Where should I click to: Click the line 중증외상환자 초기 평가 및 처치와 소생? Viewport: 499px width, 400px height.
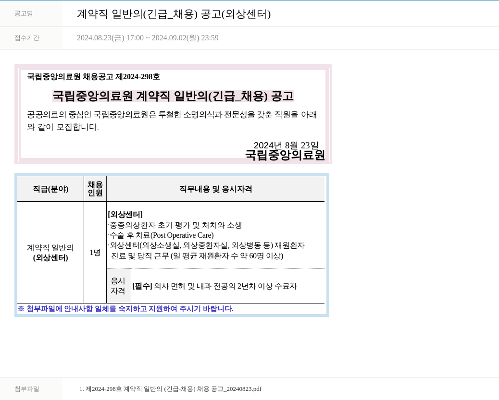tap(175, 225)
